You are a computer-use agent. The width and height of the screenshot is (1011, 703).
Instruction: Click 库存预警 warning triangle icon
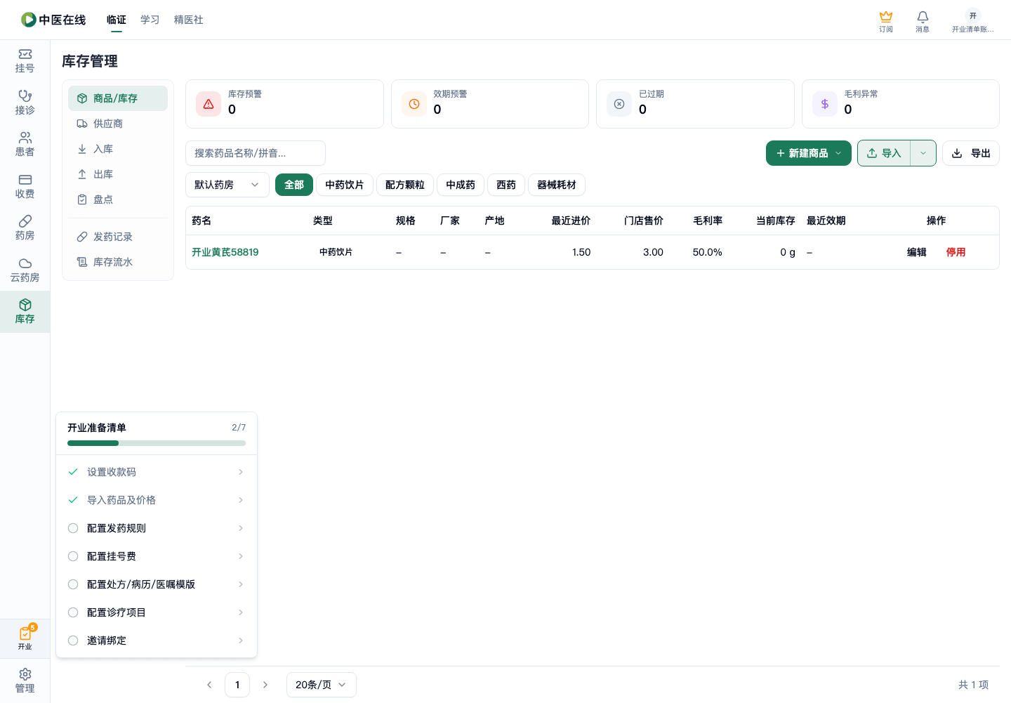tap(209, 104)
